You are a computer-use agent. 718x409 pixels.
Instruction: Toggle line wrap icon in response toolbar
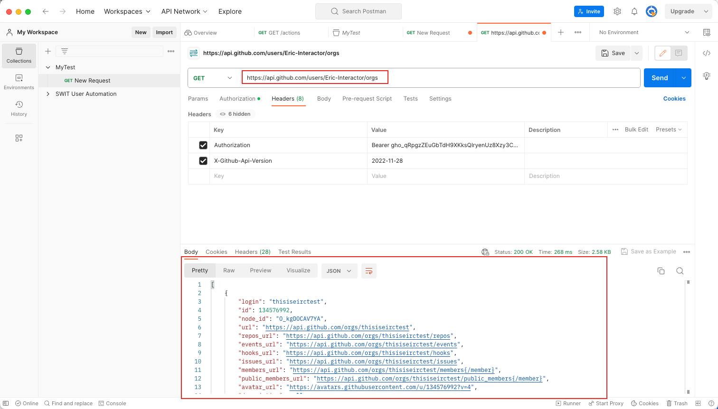coord(369,271)
